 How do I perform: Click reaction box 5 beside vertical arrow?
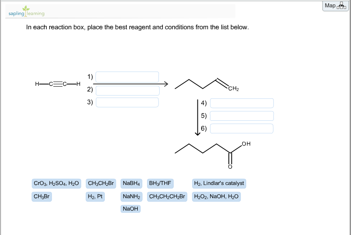242,115
